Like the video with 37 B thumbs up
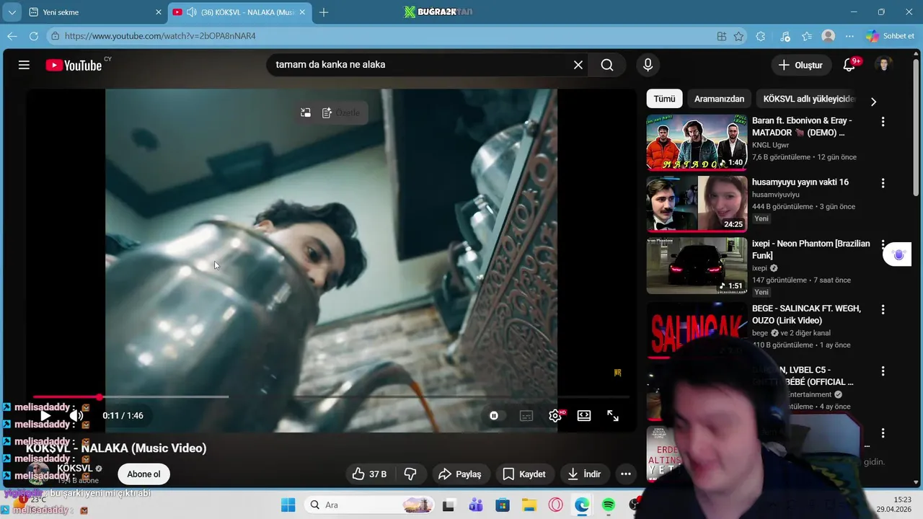Image resolution: width=923 pixels, height=519 pixels. (x=369, y=474)
